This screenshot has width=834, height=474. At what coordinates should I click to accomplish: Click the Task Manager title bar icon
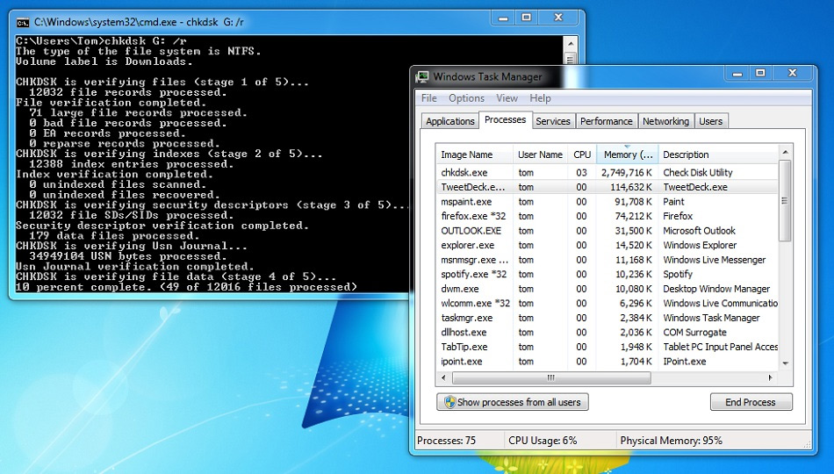click(x=422, y=76)
